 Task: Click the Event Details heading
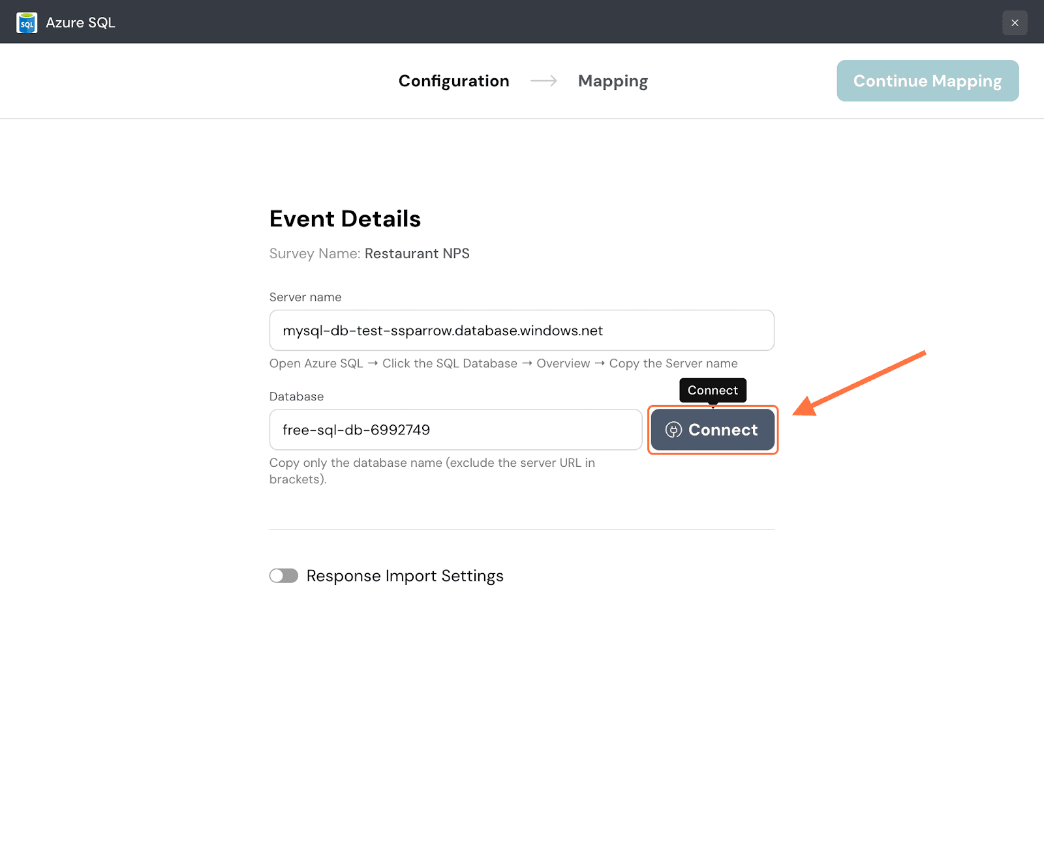[x=345, y=218]
